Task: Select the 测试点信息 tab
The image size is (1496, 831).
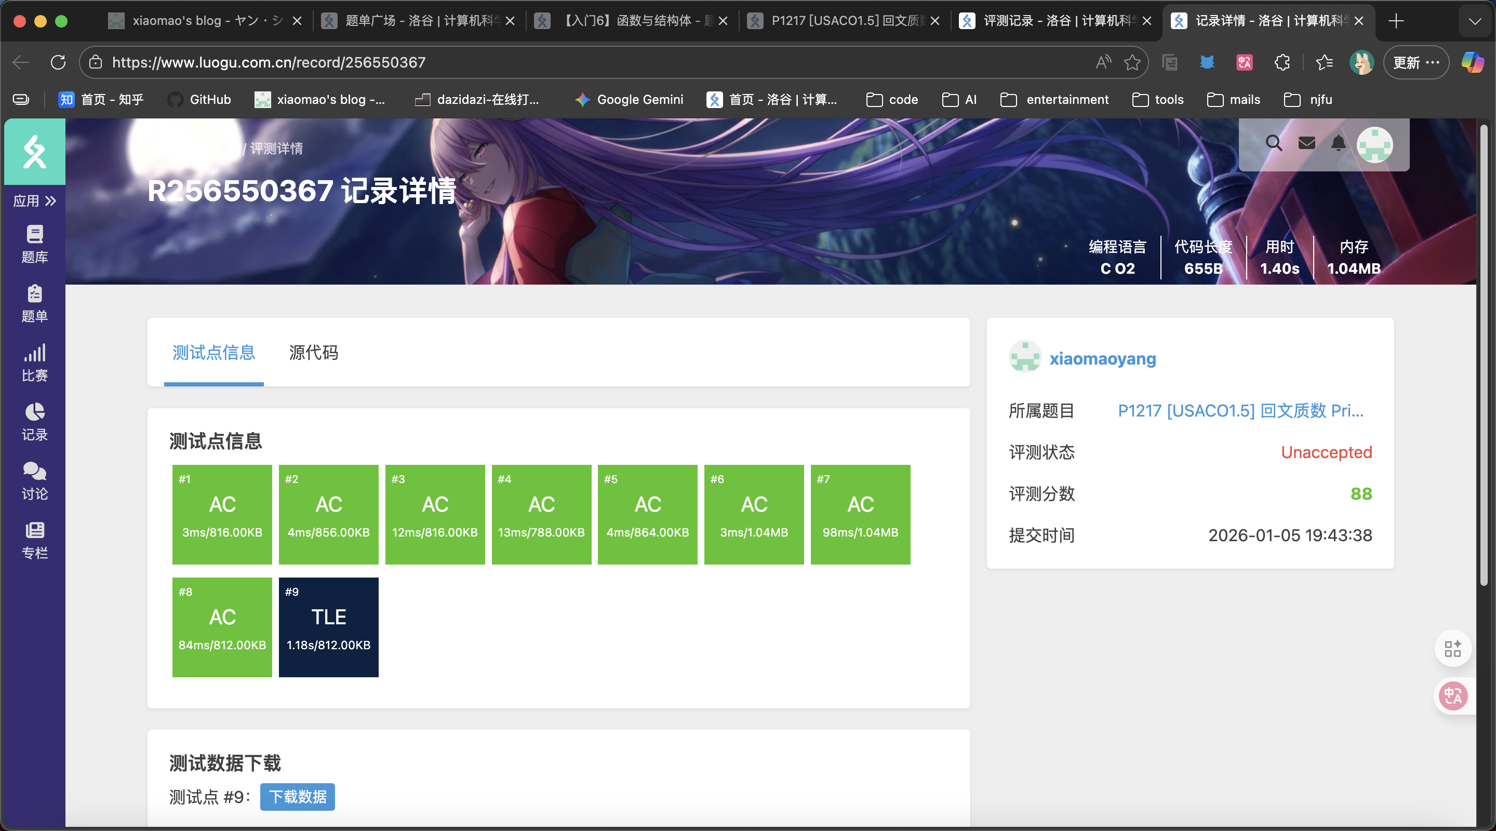Action: click(x=213, y=353)
